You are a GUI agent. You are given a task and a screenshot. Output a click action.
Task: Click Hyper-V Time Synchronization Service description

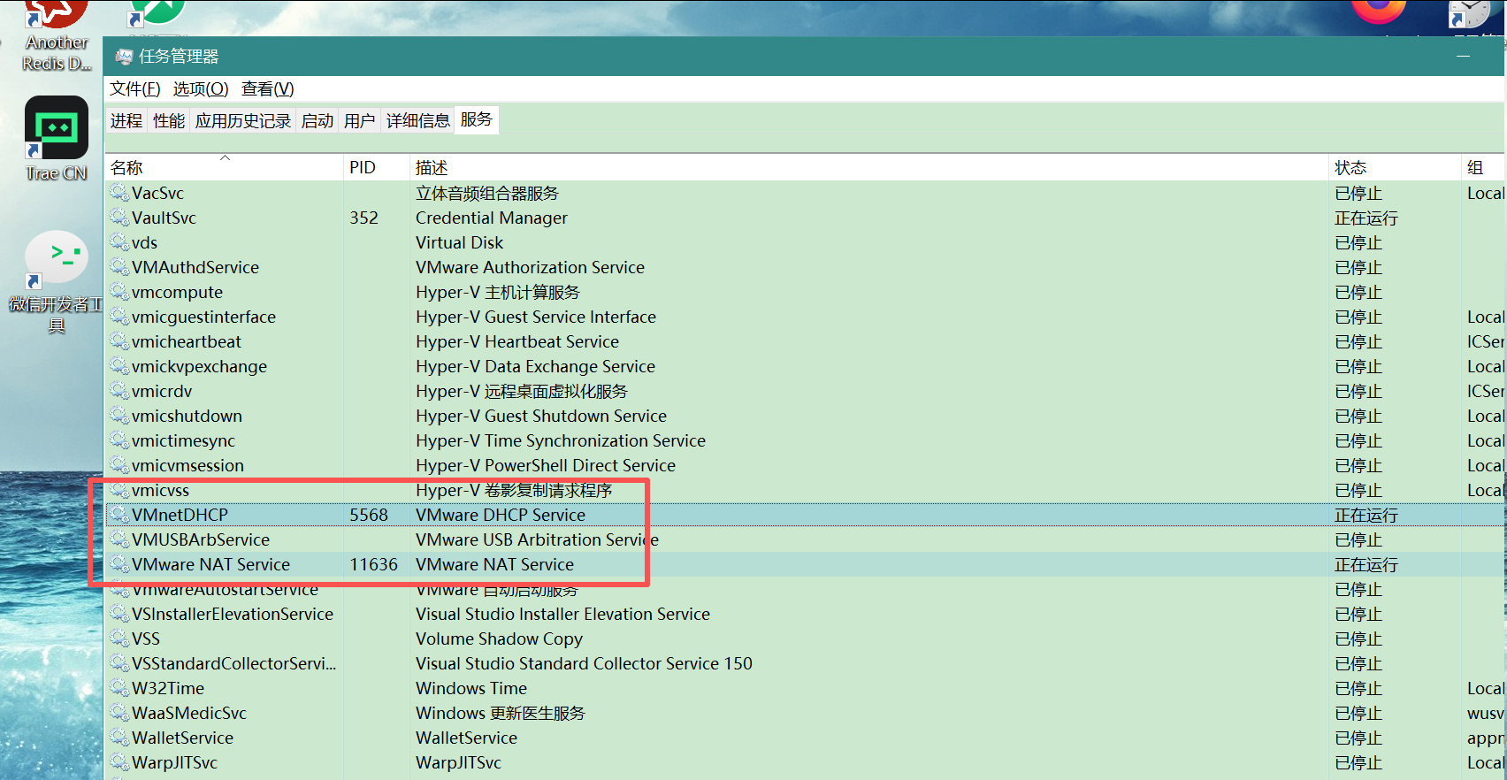561,440
